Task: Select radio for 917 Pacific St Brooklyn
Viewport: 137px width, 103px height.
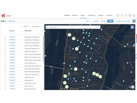Action: tap(5, 57)
